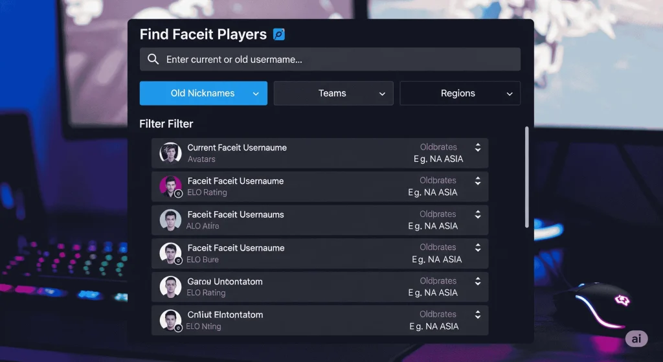Click the ELO Bure subtitle text
Image resolution: width=663 pixels, height=362 pixels.
[203, 260]
